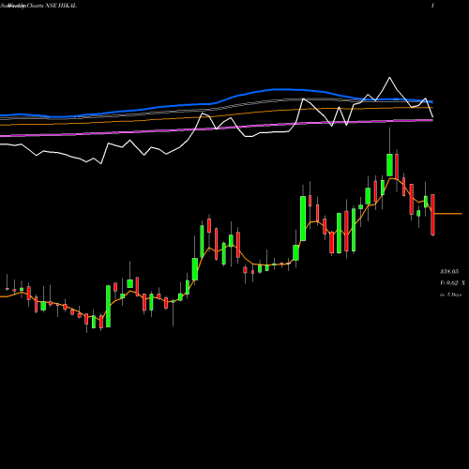
Task: Click the 'NSE HIKAL' chart title text
Action: point(61,6)
